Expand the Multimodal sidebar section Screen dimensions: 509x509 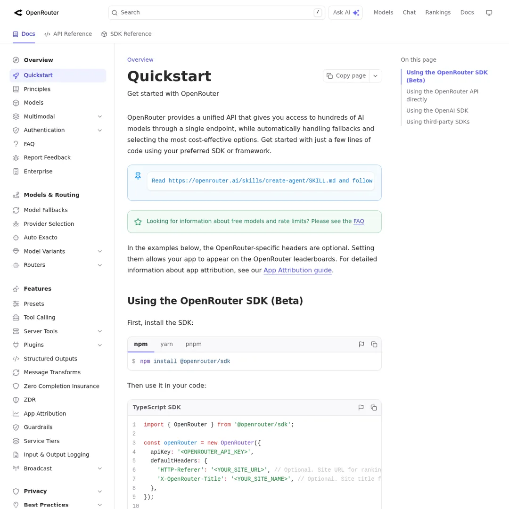click(x=99, y=116)
